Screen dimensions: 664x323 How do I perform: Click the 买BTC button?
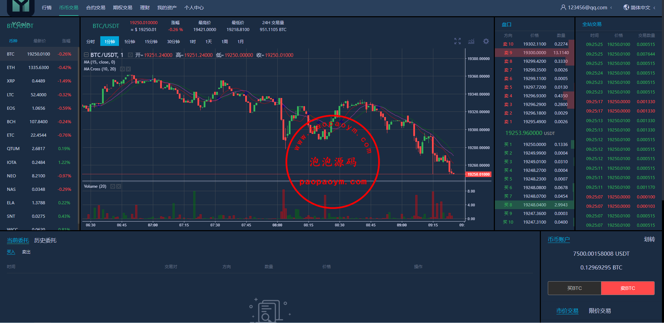pos(574,288)
